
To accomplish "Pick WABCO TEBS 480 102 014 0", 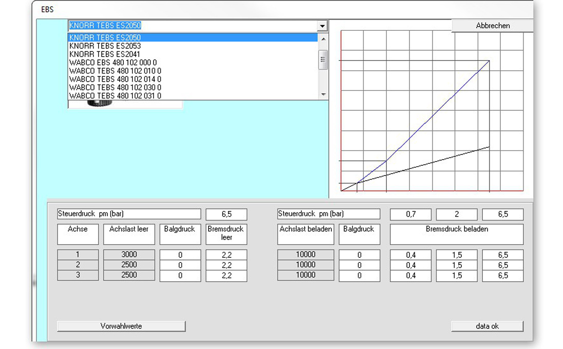I will coord(193,79).
